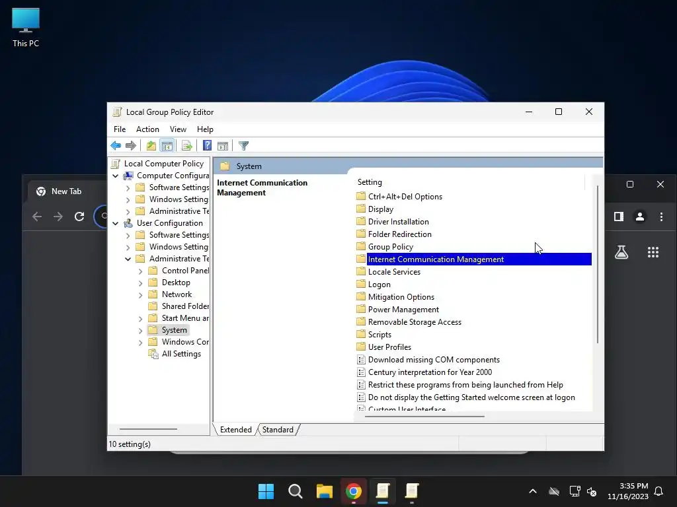The image size is (677, 507).
Task: Collapse the Computer Configuration node
Action: point(115,176)
